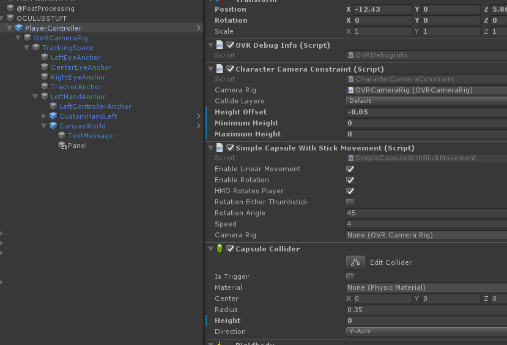Click the Capsule Collider Center X field
The height and width of the screenshot is (345, 507).
[x=382, y=299]
